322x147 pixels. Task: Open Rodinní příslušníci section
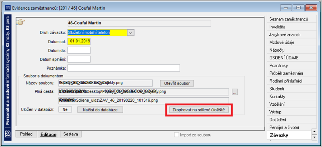pos(292,81)
